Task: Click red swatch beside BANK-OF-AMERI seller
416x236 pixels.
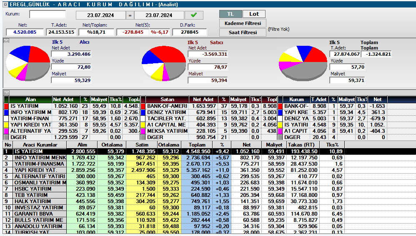Action: coord(143,106)
